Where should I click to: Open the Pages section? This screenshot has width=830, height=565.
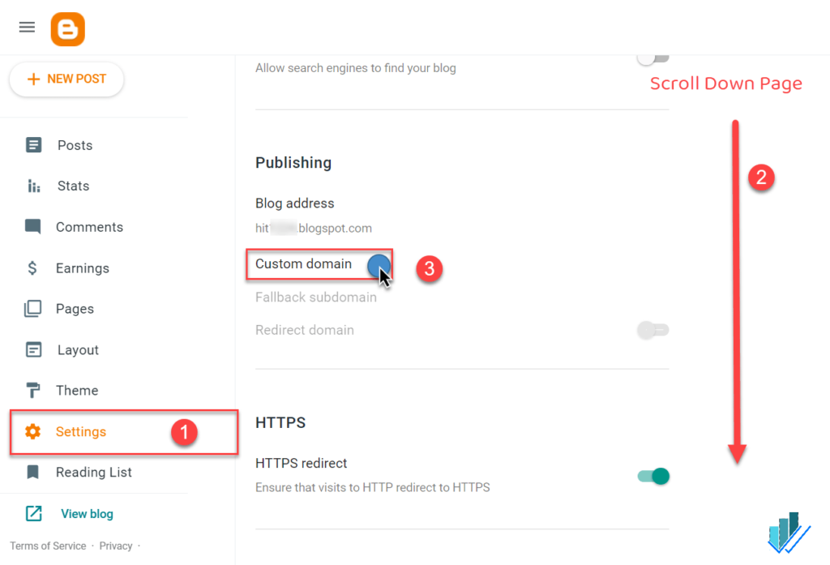(x=32, y=309)
